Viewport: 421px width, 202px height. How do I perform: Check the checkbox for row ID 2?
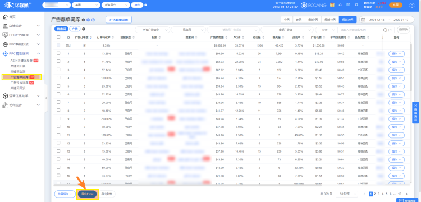(58, 61)
